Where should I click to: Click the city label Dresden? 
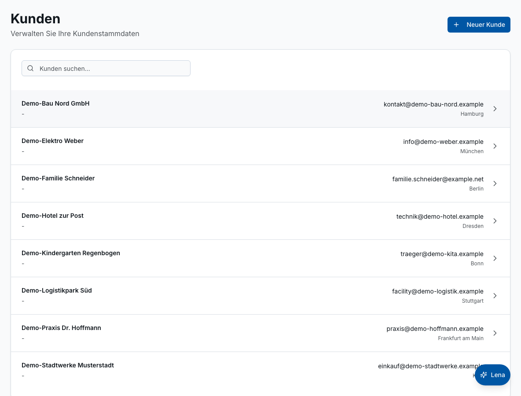coord(473,226)
